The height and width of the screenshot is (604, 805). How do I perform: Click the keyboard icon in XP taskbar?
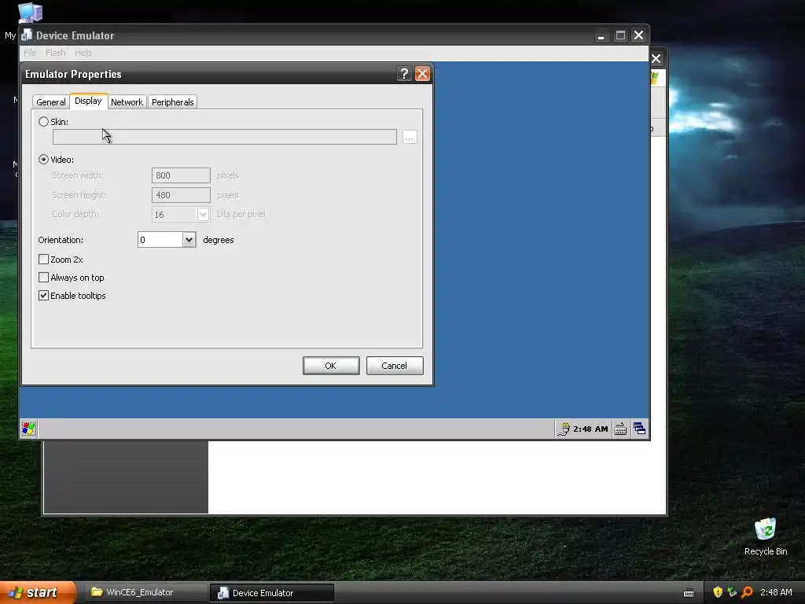(689, 593)
